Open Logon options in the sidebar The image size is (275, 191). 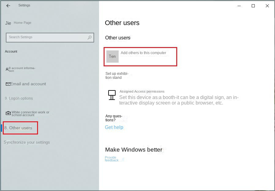click(x=19, y=98)
